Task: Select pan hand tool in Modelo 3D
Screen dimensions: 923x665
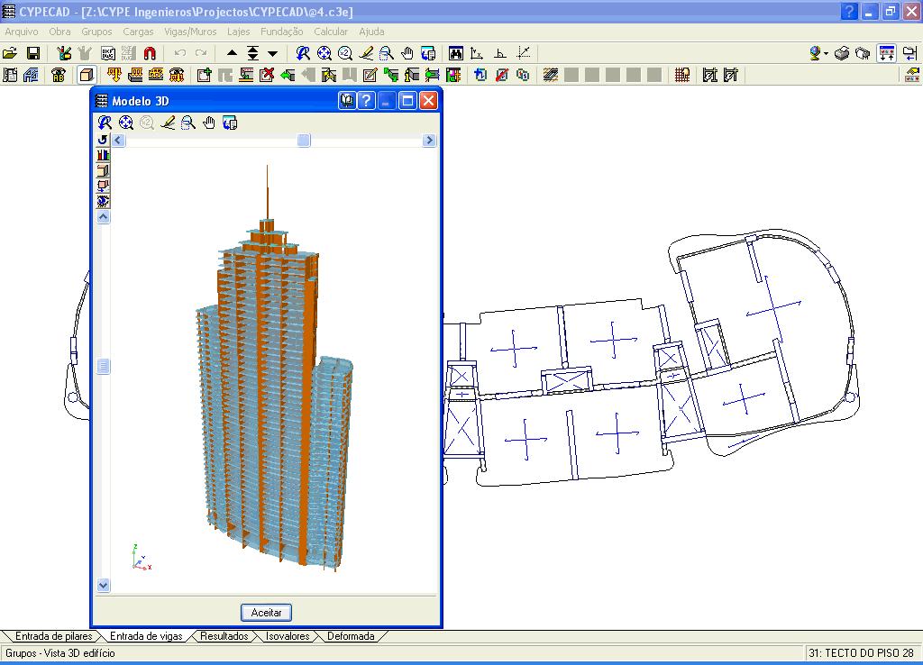Action: coord(209,123)
